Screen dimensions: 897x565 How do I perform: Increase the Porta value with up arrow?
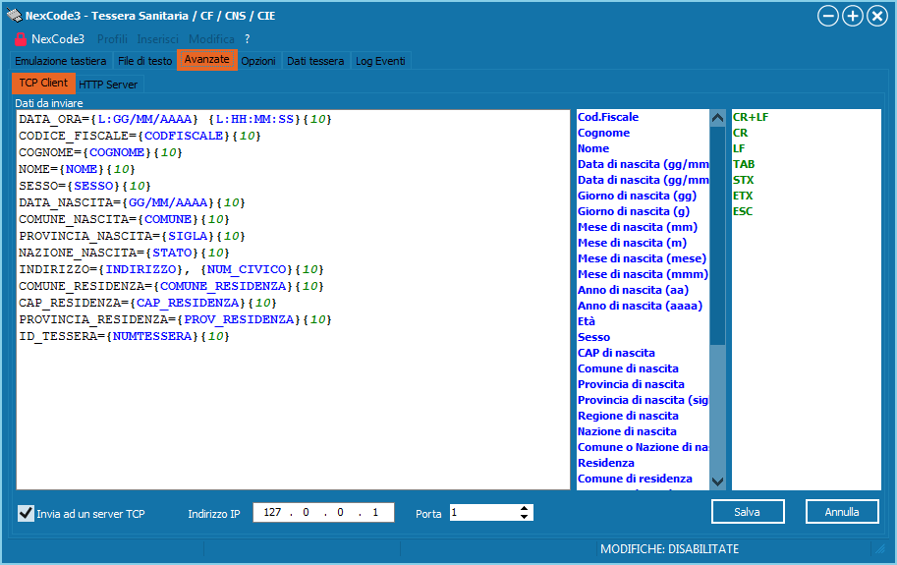pyautogui.click(x=525, y=508)
